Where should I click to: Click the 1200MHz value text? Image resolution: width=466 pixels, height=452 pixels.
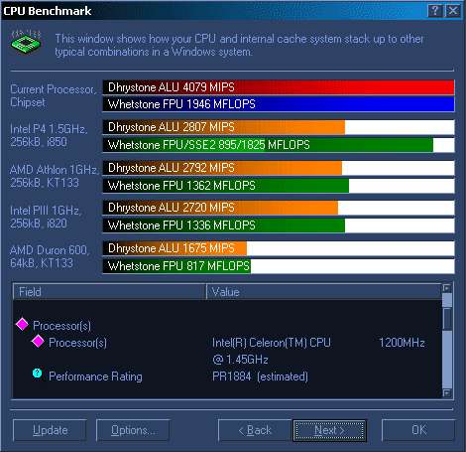click(x=402, y=343)
